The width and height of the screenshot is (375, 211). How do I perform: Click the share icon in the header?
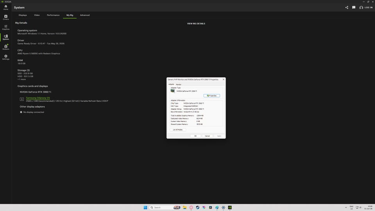point(347,7)
